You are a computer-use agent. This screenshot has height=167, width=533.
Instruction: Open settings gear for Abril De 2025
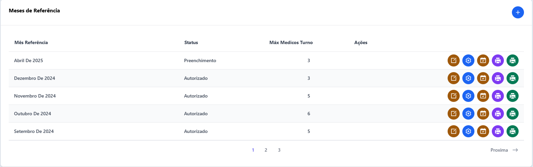pyautogui.click(x=468, y=60)
